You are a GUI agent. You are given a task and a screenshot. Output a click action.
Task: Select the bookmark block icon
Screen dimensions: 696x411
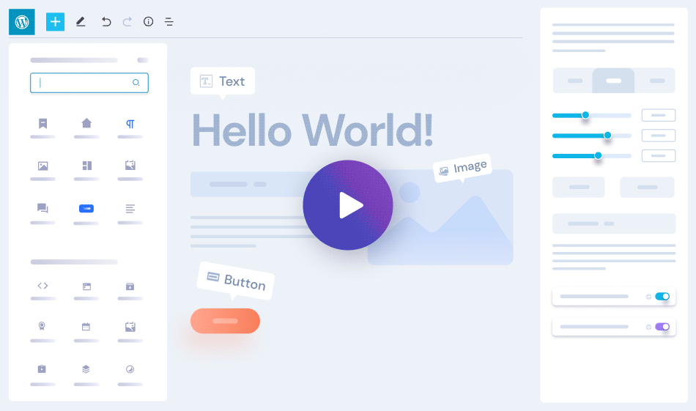click(x=42, y=123)
